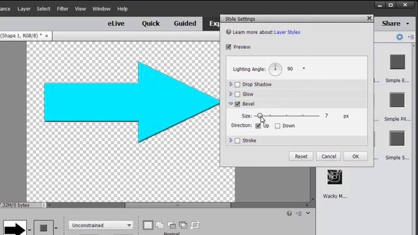Click the Lighting Angle value 90

tap(290, 69)
